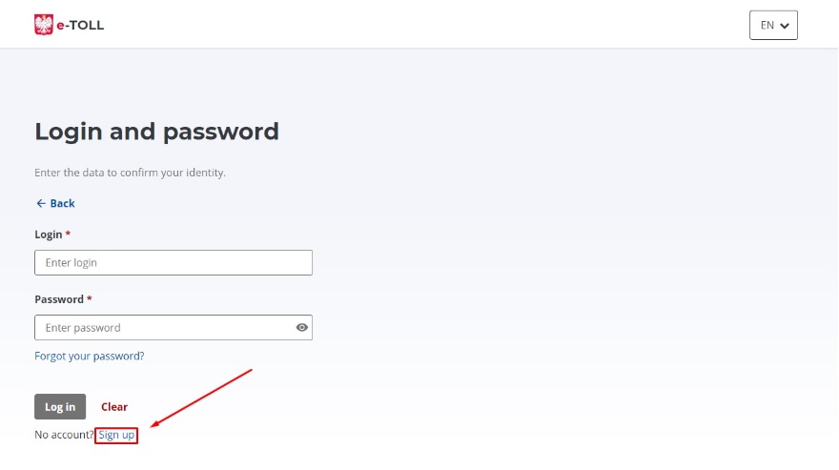
Task: Click the Login and password heading
Action: pyautogui.click(x=156, y=132)
